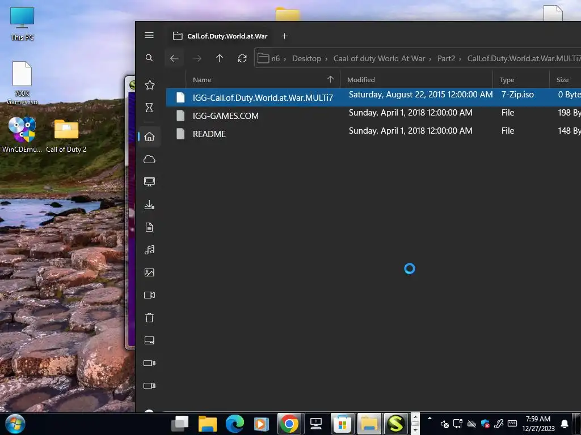Open Task View from the taskbar
Screen dimensions: 581x435
click(180, 424)
